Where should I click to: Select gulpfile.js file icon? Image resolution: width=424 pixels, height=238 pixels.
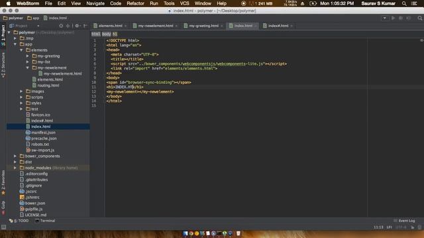coord(22,210)
